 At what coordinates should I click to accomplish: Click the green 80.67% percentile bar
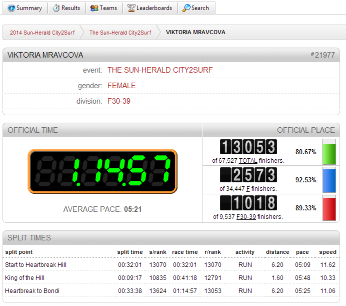pos(329,152)
